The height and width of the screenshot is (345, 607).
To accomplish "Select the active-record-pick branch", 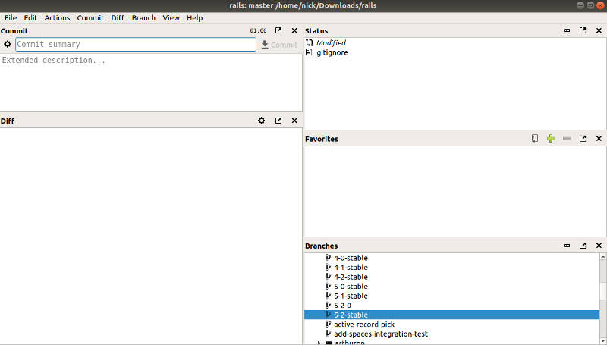I will coord(364,325).
